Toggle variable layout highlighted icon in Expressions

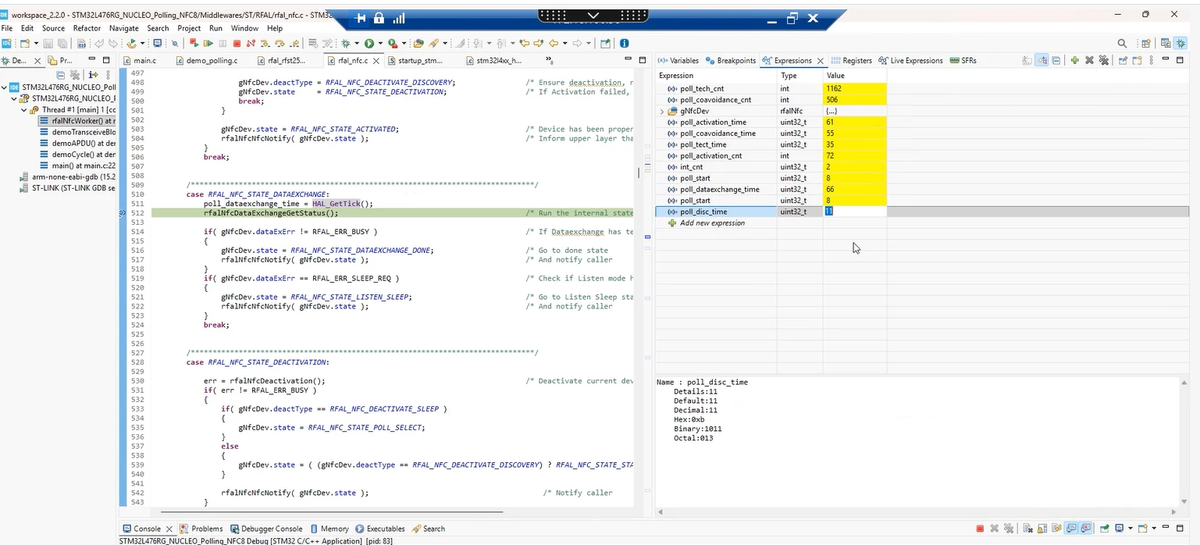[1042, 60]
